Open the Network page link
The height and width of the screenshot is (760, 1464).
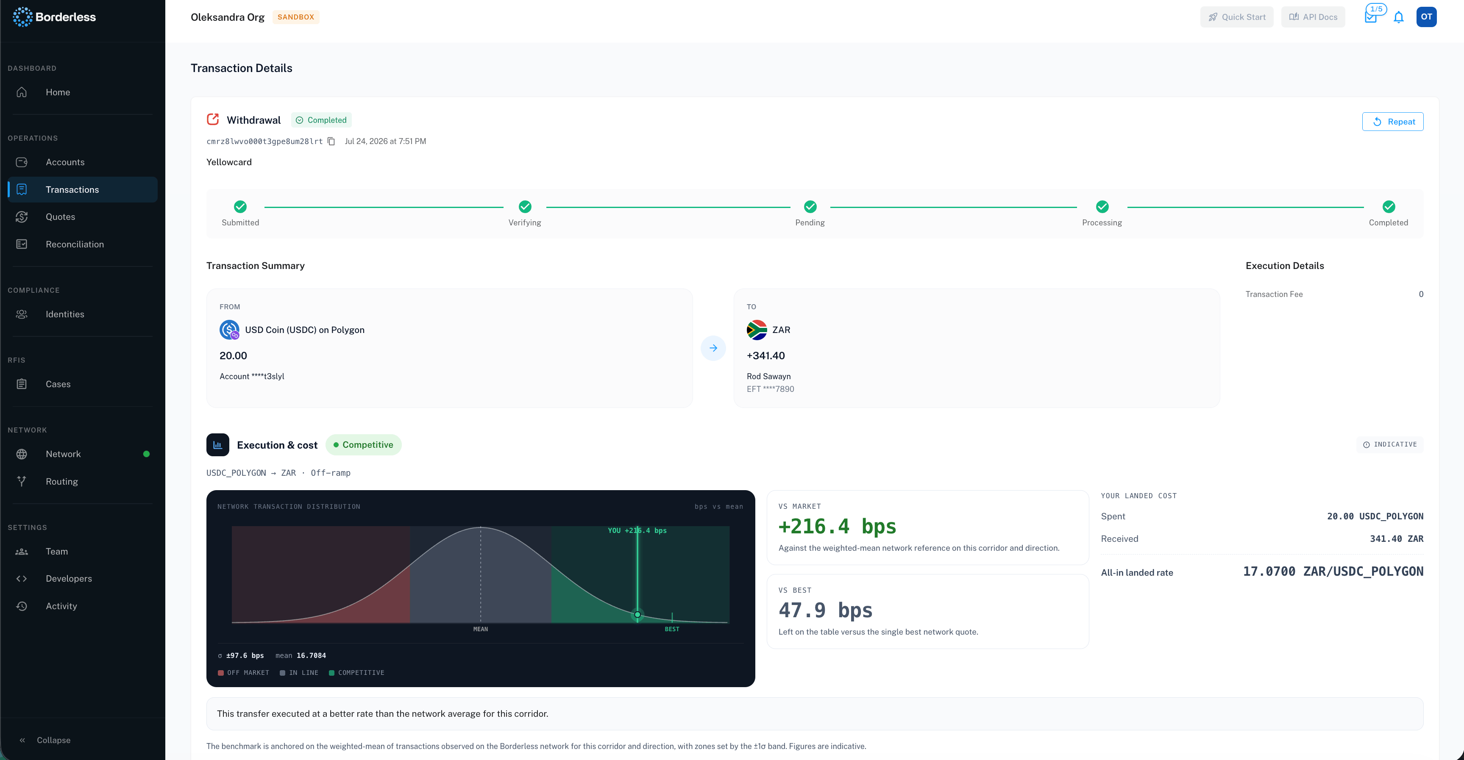82,454
